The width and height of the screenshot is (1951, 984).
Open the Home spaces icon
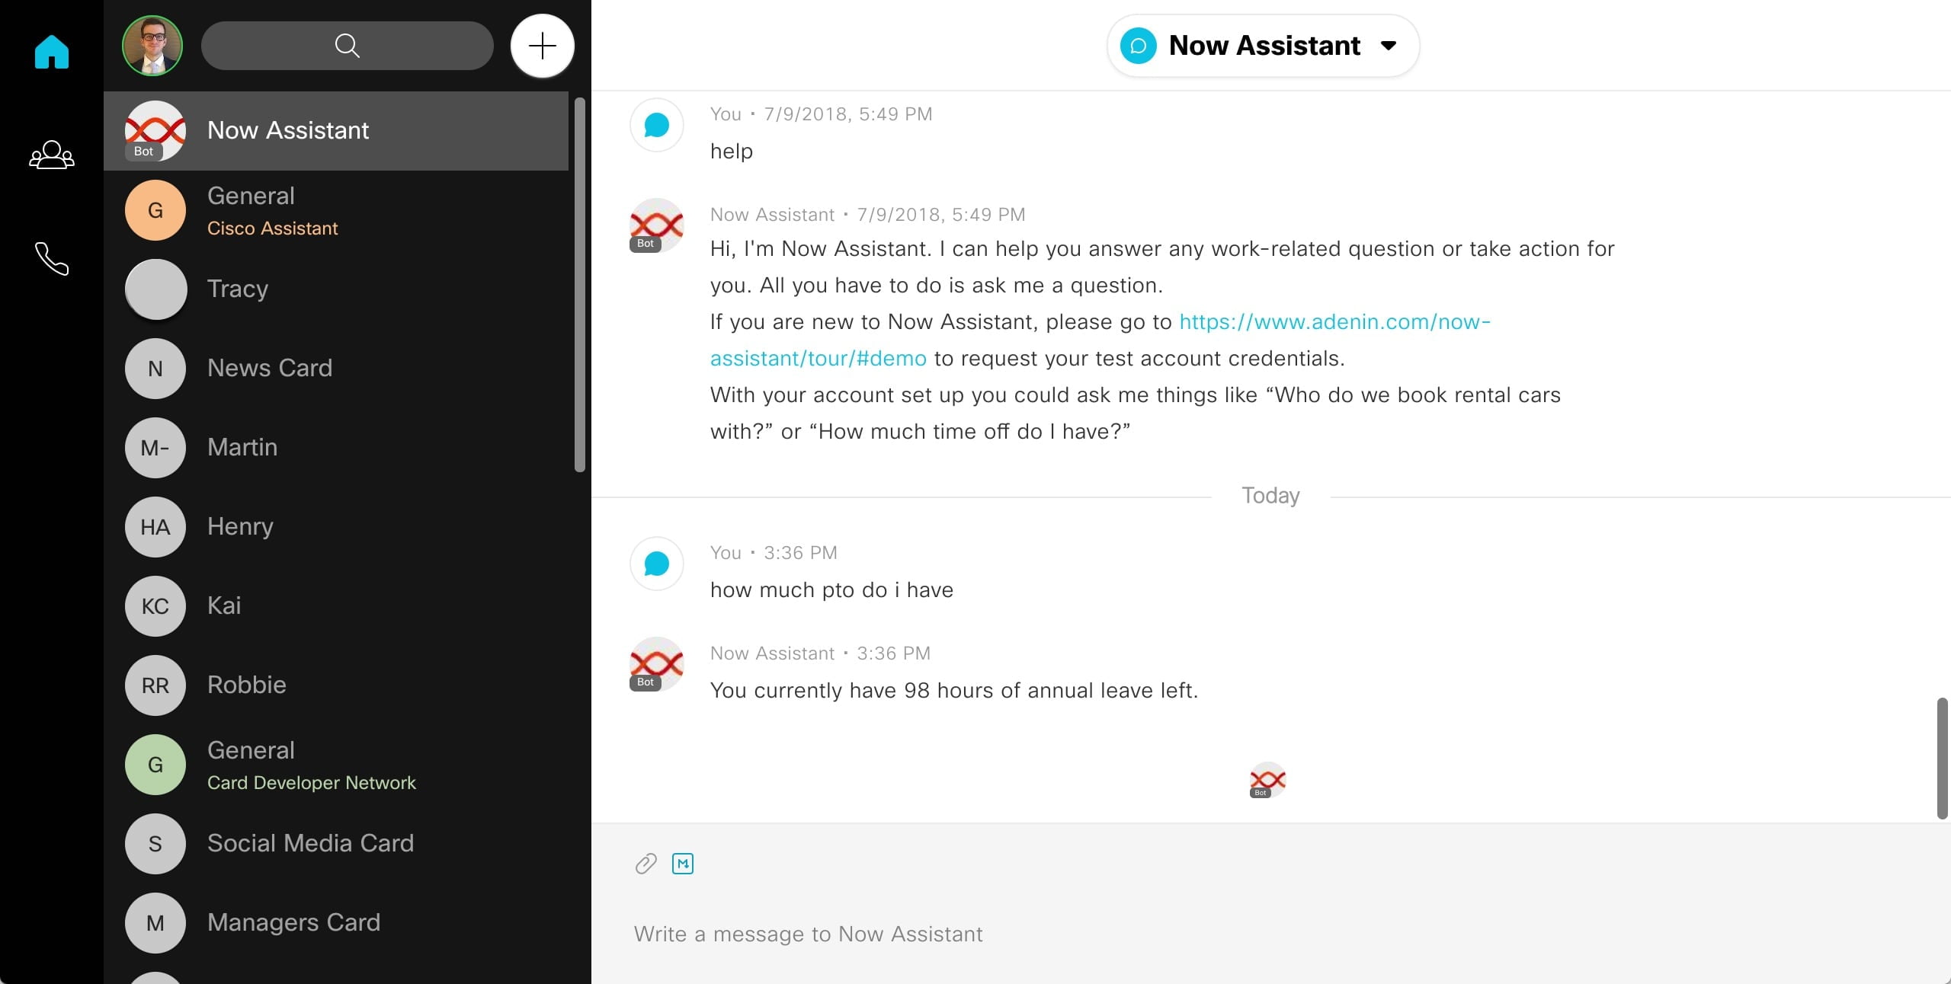click(52, 52)
